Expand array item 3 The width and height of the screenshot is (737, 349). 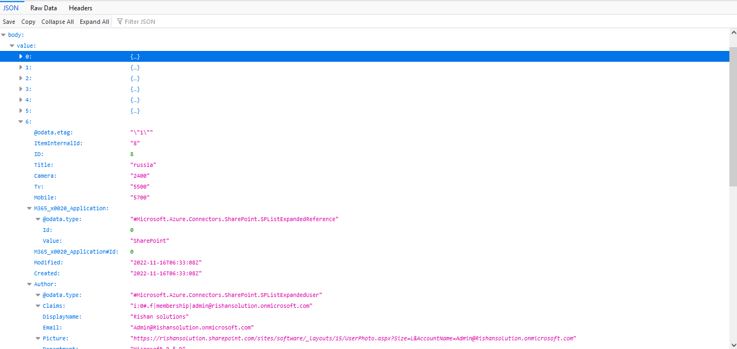pos(21,89)
